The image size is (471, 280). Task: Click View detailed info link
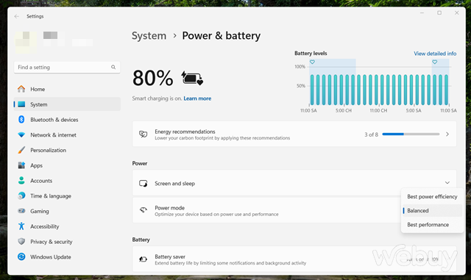point(435,54)
